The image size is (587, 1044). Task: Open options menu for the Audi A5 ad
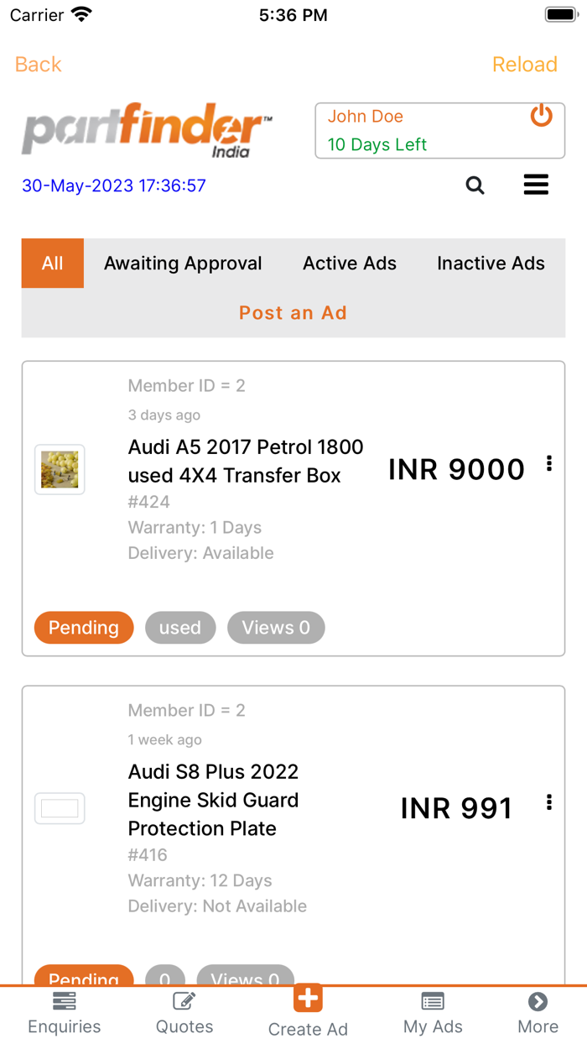click(549, 462)
